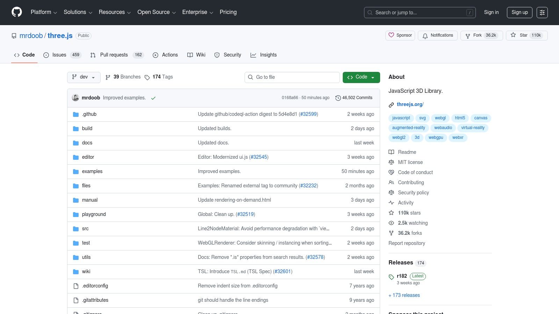Open the green Code dropdown
Screen dimensions: 559x314
pos(361,77)
